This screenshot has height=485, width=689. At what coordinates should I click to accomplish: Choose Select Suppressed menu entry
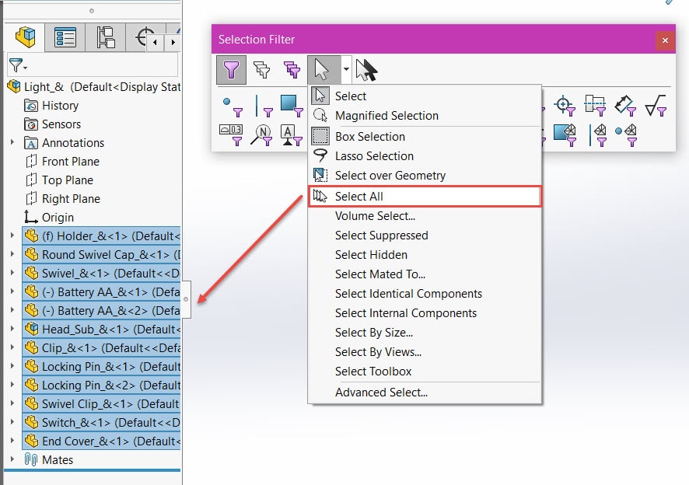coord(425,235)
